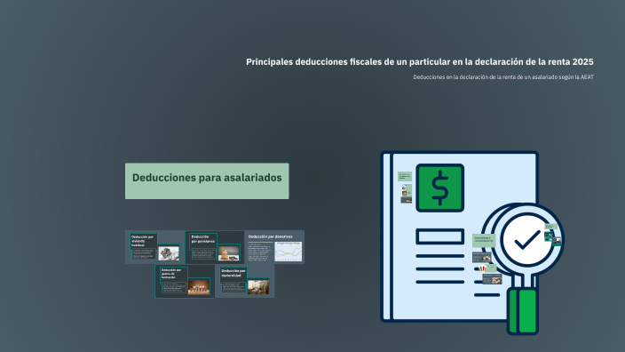The height and width of the screenshot is (352, 625).
Task: Select the body text under pensiones title
Action: [203, 254]
